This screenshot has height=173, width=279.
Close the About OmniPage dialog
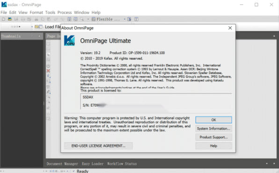(x=230, y=28)
